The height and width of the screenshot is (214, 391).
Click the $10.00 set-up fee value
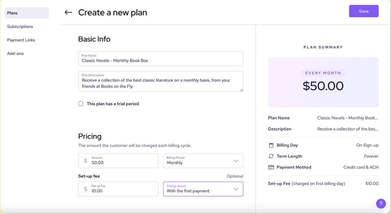tap(372, 183)
